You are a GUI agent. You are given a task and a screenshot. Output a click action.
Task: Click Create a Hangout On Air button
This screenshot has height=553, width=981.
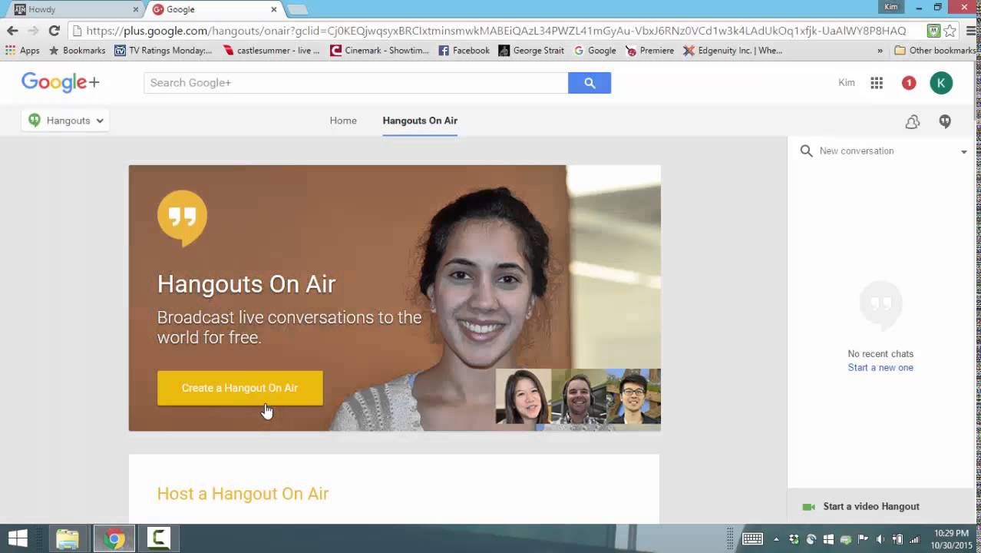239,388
